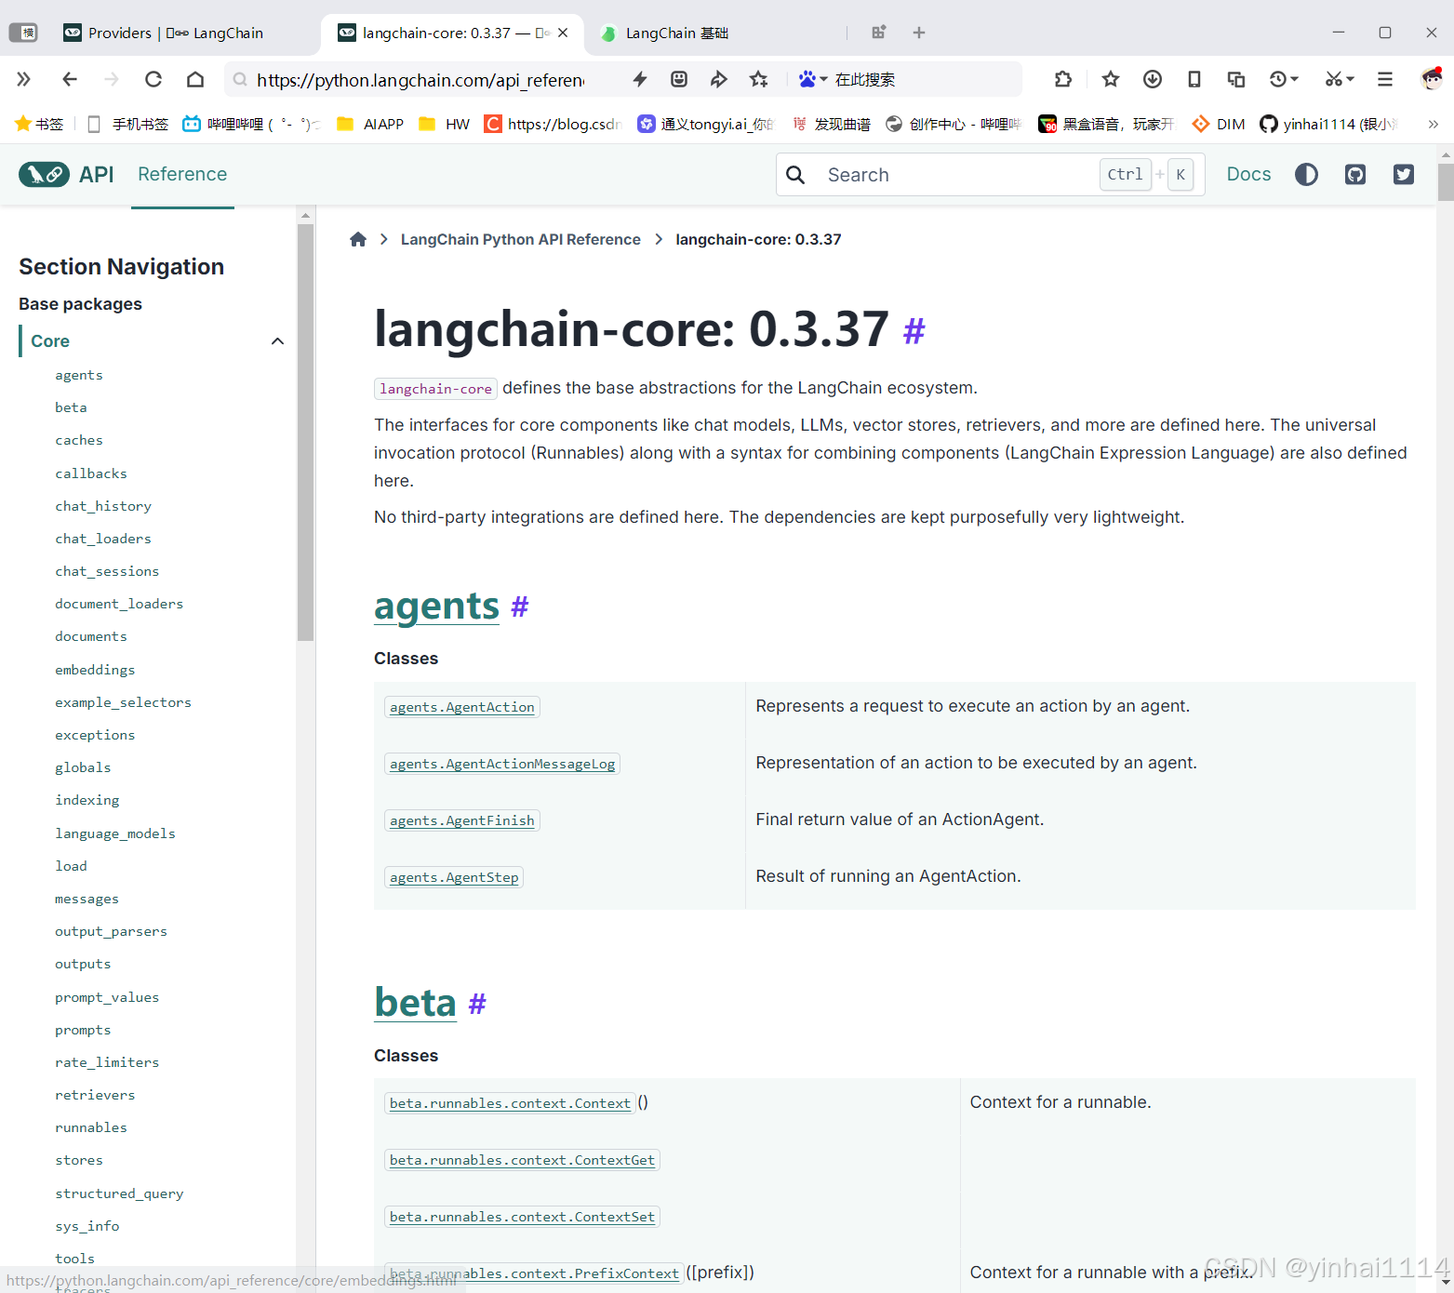
Task: Click the Baidu paw search engine icon
Action: click(807, 79)
